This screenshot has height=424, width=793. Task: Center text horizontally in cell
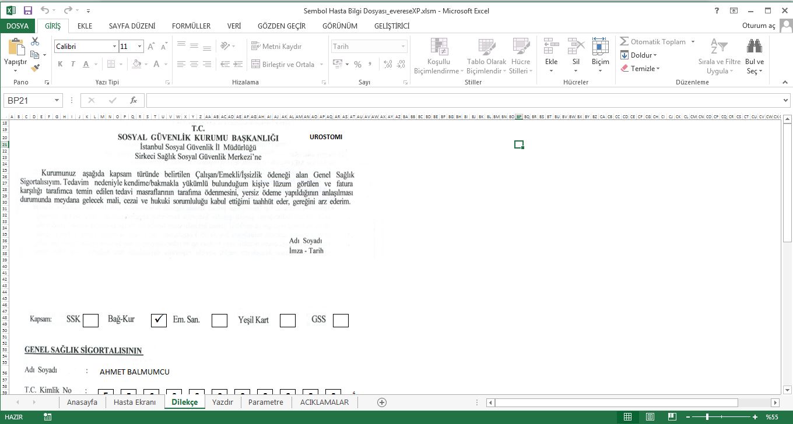[194, 64]
